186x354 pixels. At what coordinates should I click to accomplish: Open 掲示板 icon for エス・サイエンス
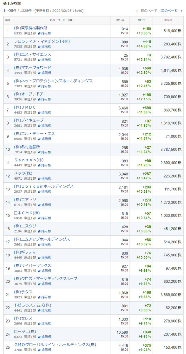point(39,60)
